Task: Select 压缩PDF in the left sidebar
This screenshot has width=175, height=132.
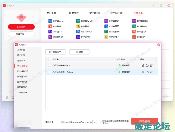Action: pyautogui.click(x=21, y=61)
